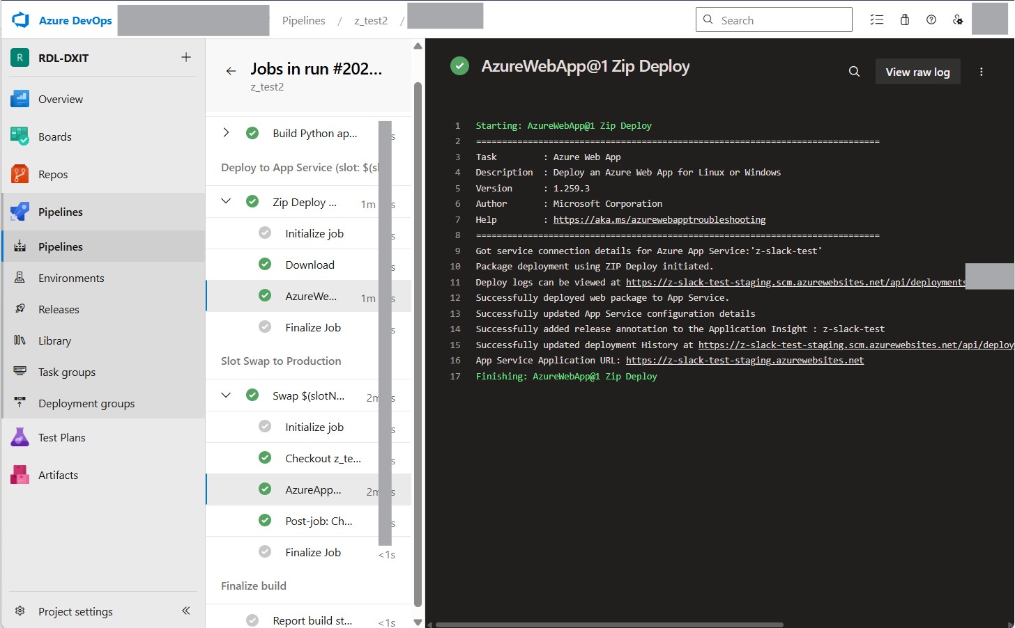The image size is (1015, 628).
Task: Open the deployment History URL link
Action: [x=856, y=345]
